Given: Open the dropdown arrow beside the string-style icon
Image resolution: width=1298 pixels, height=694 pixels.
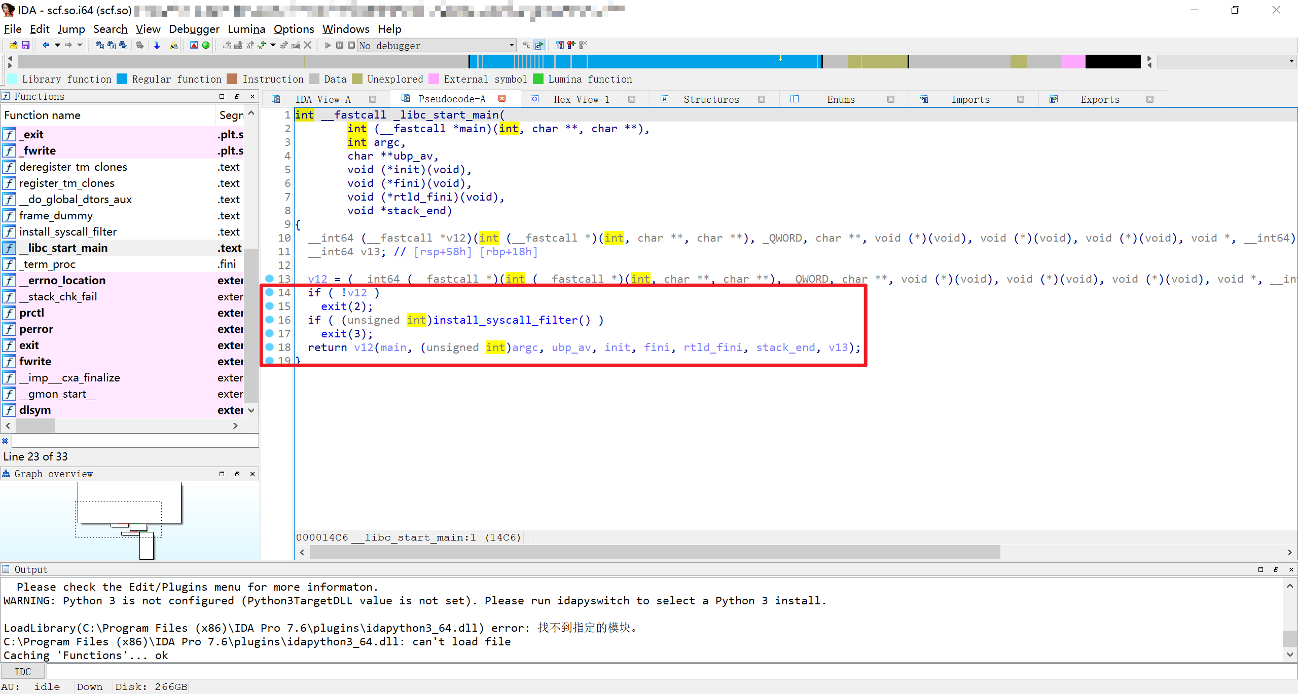Looking at the screenshot, I should point(273,45).
